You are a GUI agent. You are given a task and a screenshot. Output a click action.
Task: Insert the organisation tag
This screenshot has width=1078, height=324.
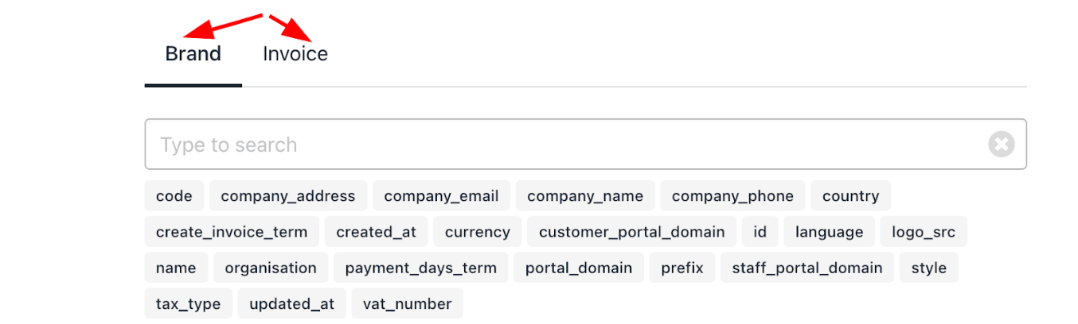pyautogui.click(x=271, y=268)
